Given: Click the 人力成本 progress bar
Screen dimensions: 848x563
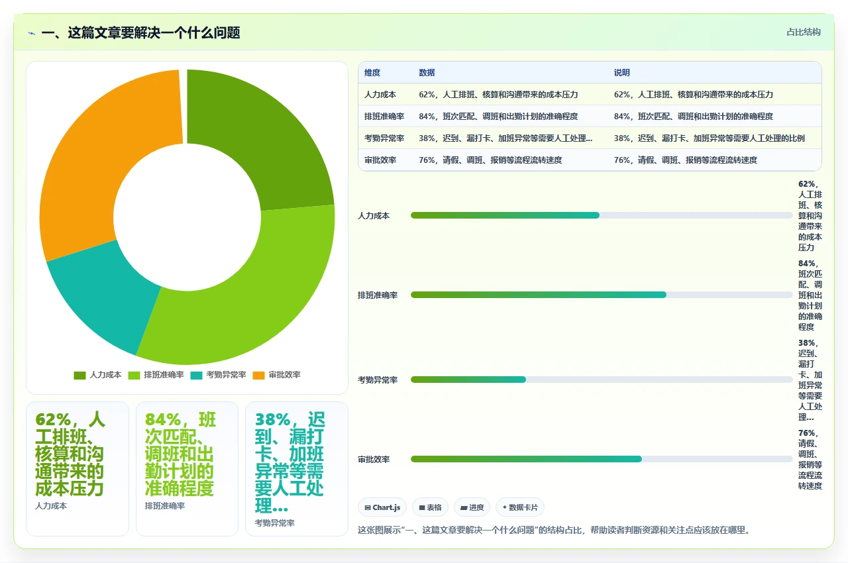Looking at the screenshot, I should pyautogui.click(x=602, y=215).
